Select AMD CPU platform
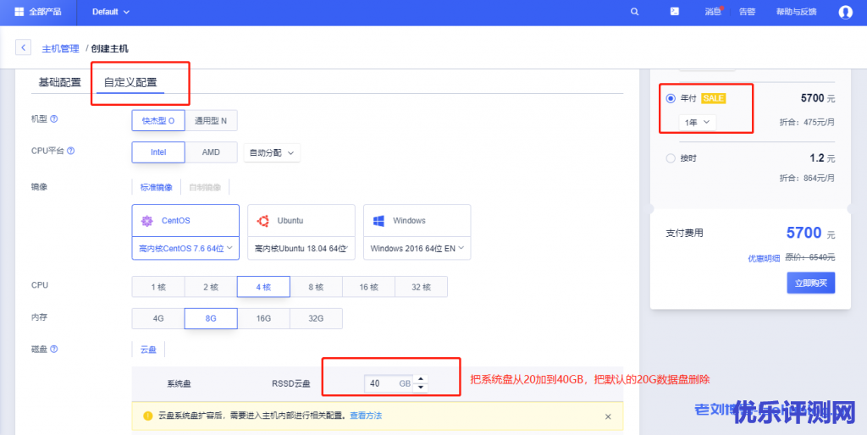Screen dimensions: 867x435 point(211,152)
